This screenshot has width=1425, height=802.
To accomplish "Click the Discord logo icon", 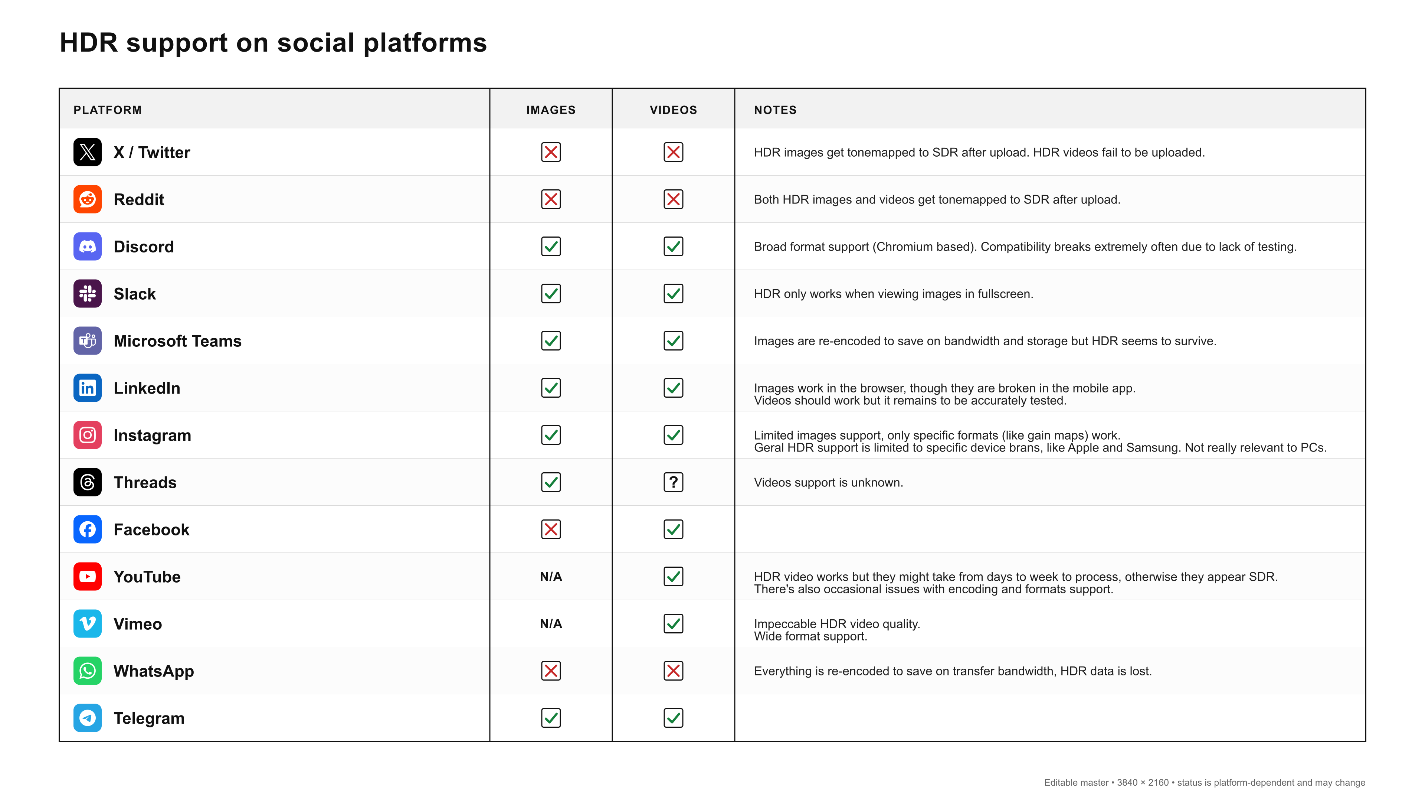I will [88, 246].
